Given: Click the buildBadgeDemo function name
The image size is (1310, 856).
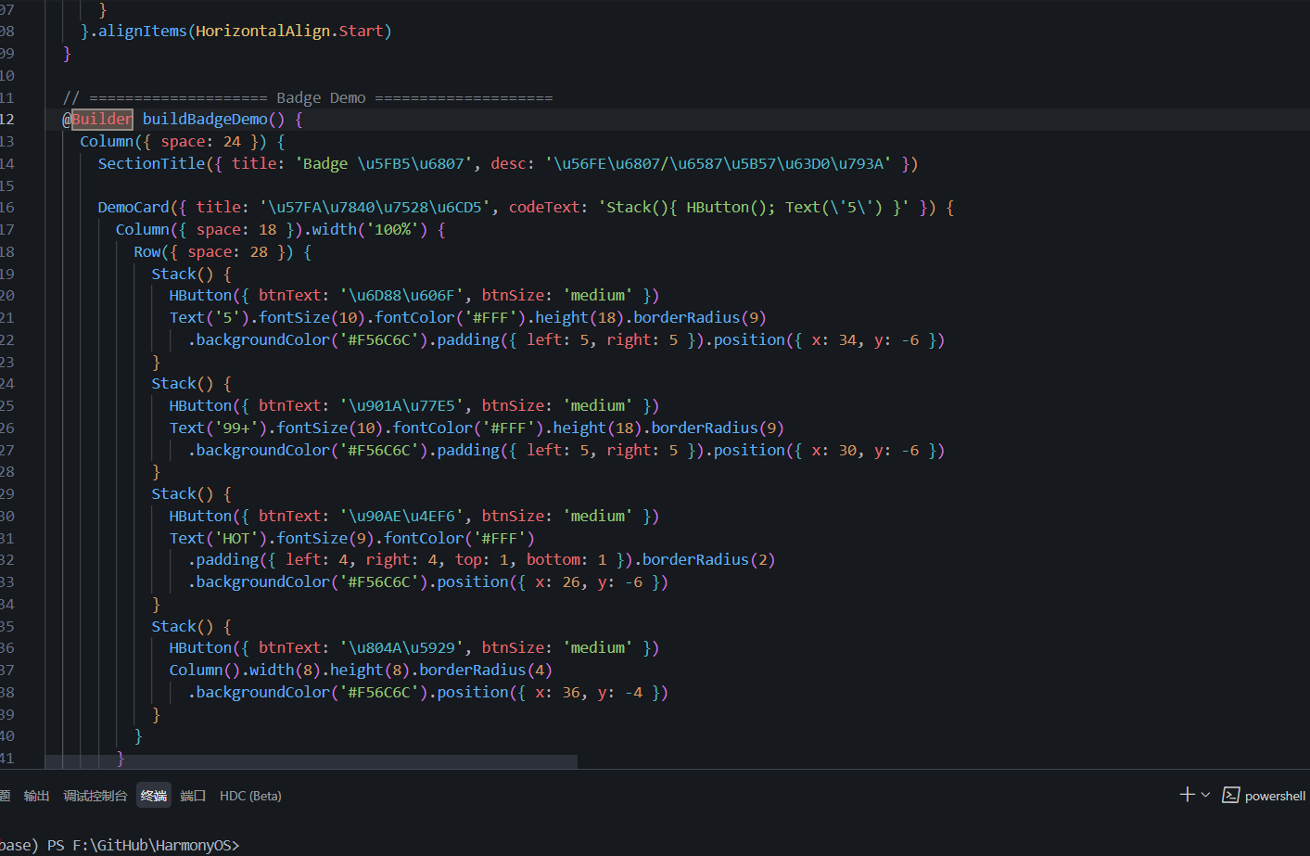Looking at the screenshot, I should 205,119.
